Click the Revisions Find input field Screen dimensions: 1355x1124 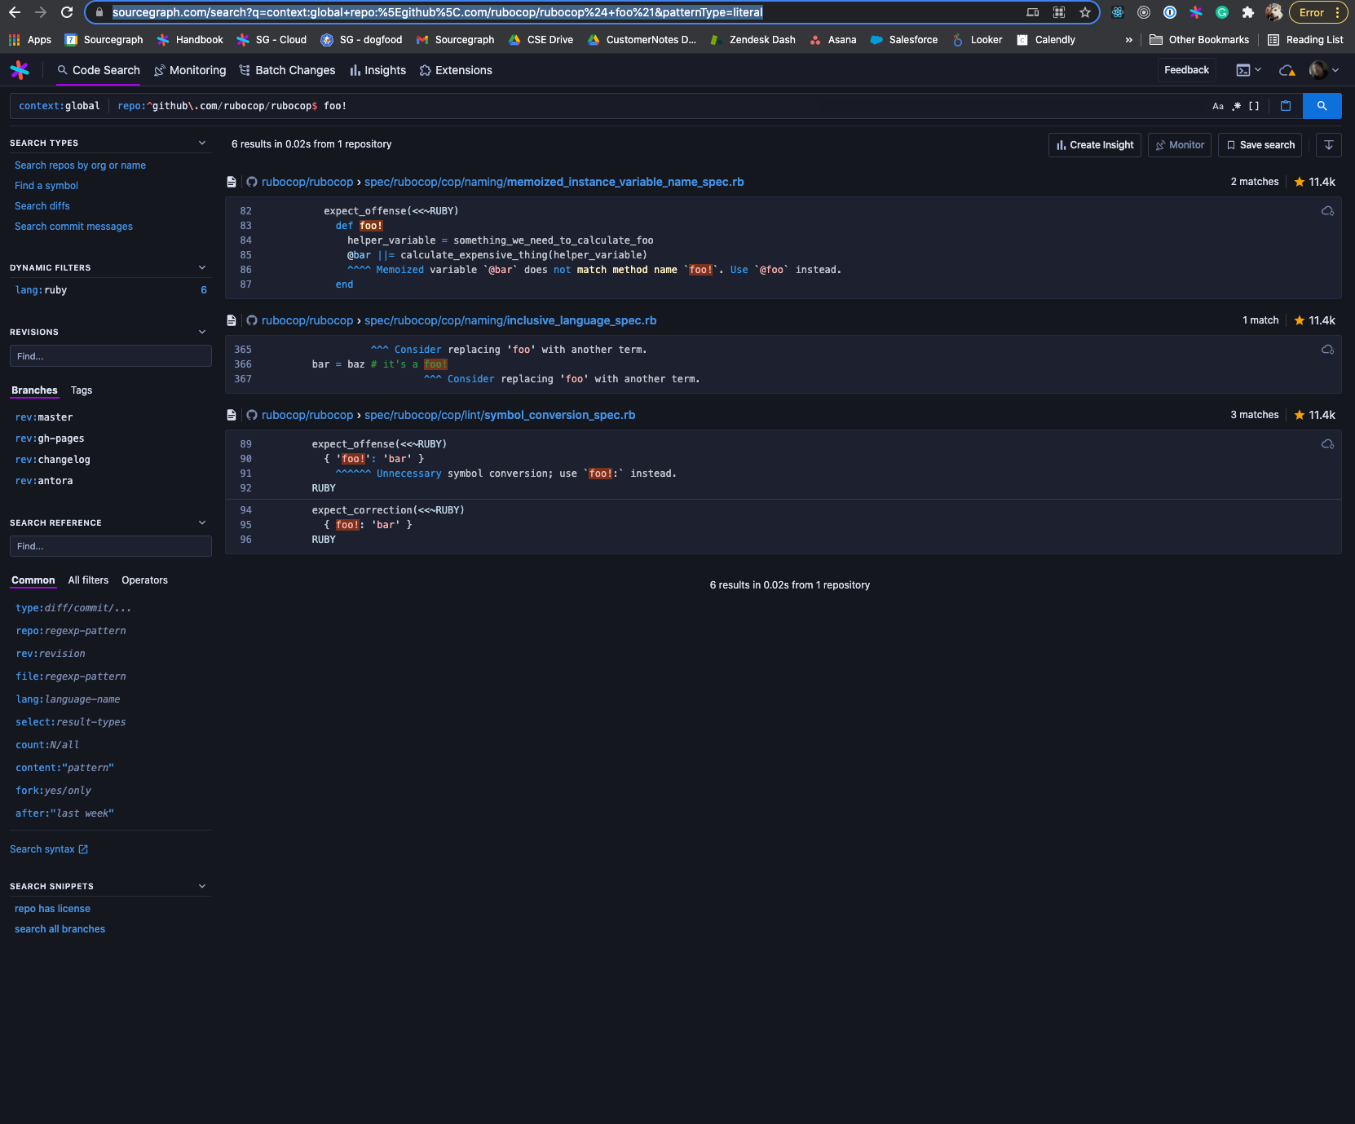click(x=111, y=356)
